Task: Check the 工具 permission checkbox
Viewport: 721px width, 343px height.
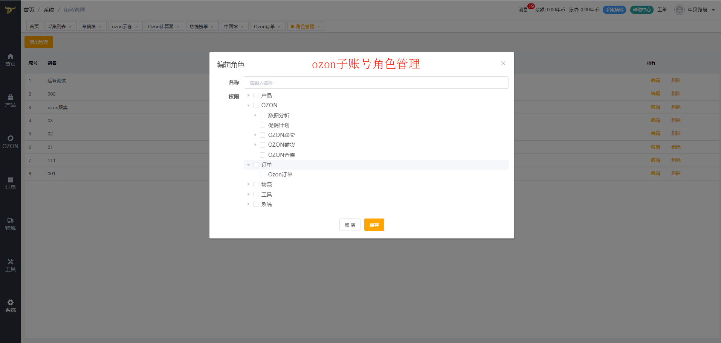Action: pos(256,194)
